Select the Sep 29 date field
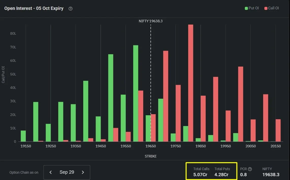290x180 pixels. coord(67,172)
